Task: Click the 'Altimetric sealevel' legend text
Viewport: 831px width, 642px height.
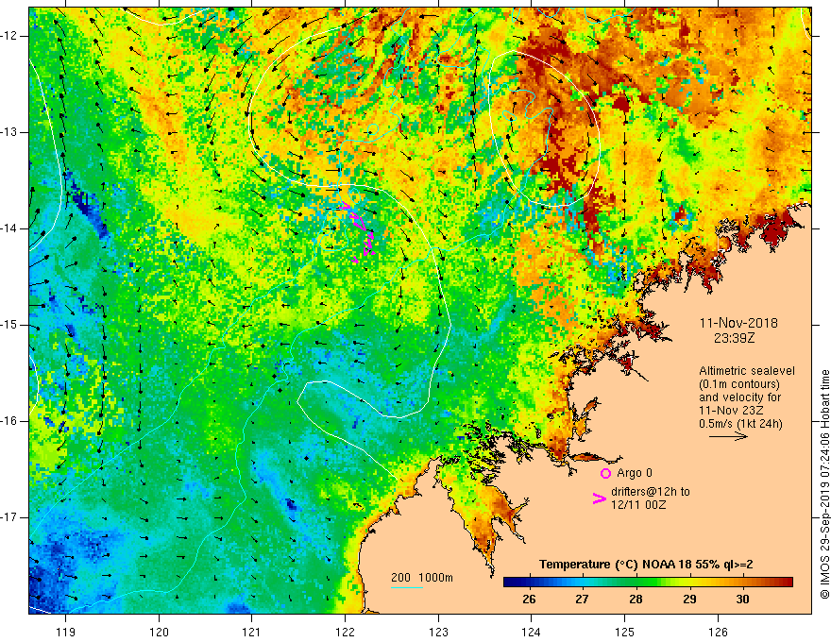Action: [x=747, y=371]
